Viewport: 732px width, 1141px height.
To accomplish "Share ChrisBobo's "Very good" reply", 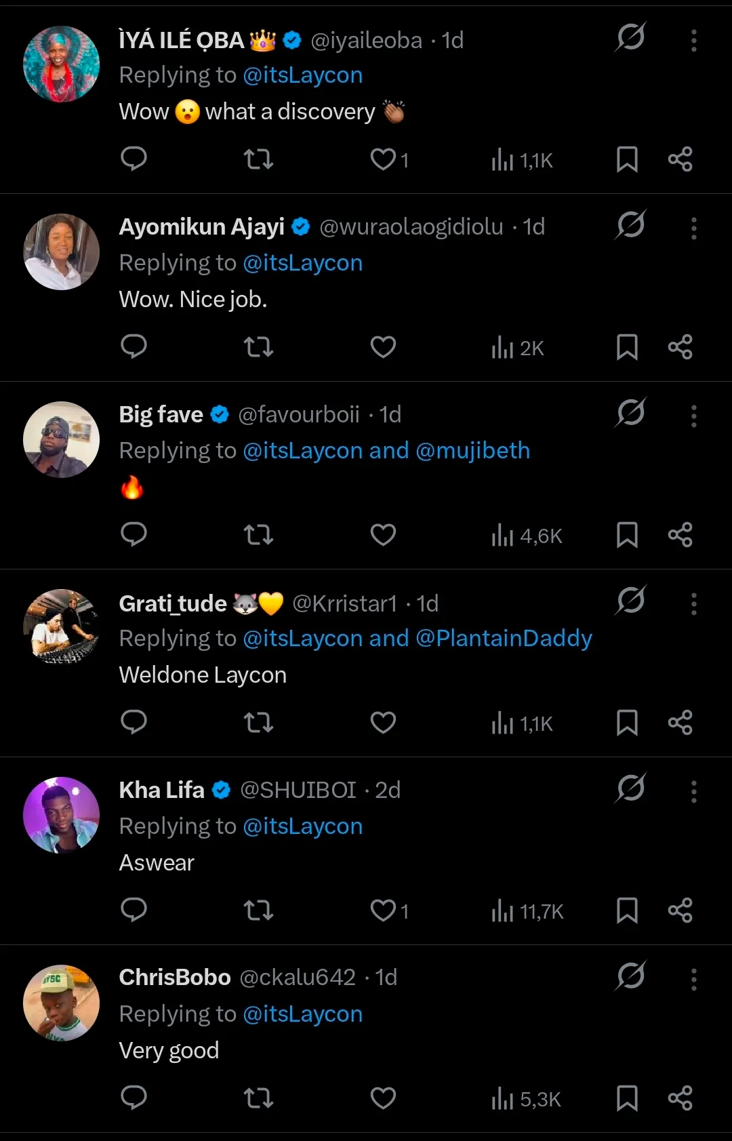I will click(680, 1098).
